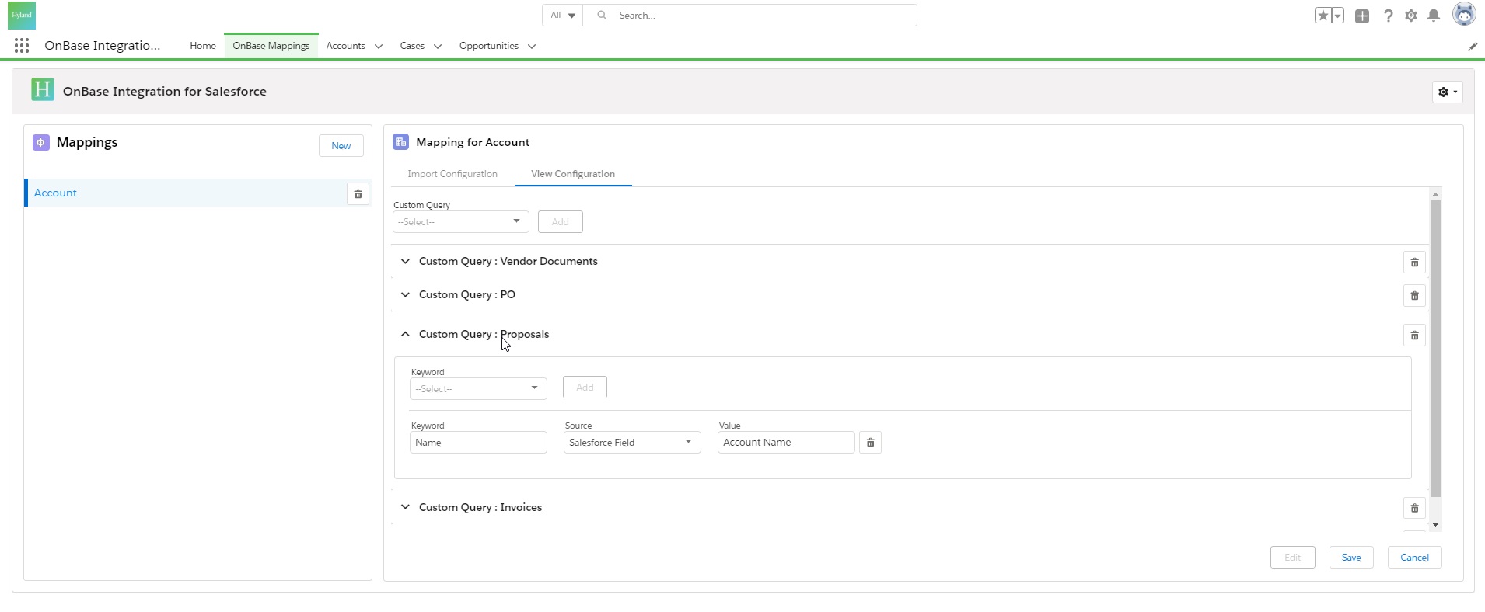Viewport: 1485px width, 612px height.
Task: Switch to Import Configuration tab
Action: coord(452,174)
